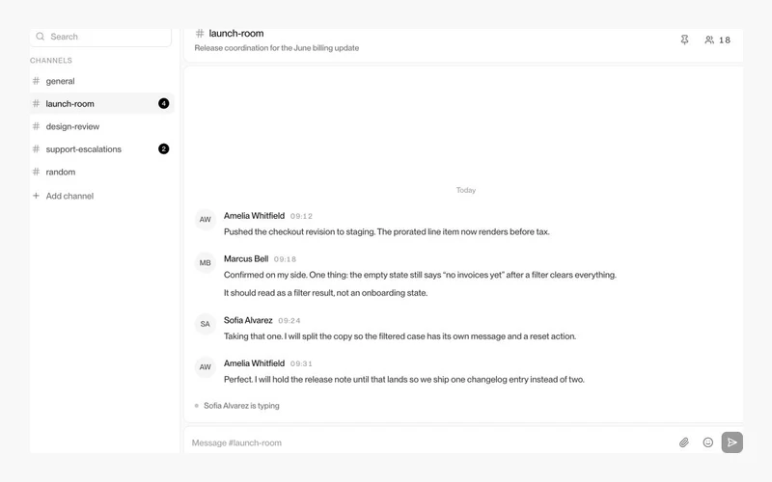This screenshot has width=772, height=482.
Task: Open the support-escalations channel
Action: tap(102, 149)
